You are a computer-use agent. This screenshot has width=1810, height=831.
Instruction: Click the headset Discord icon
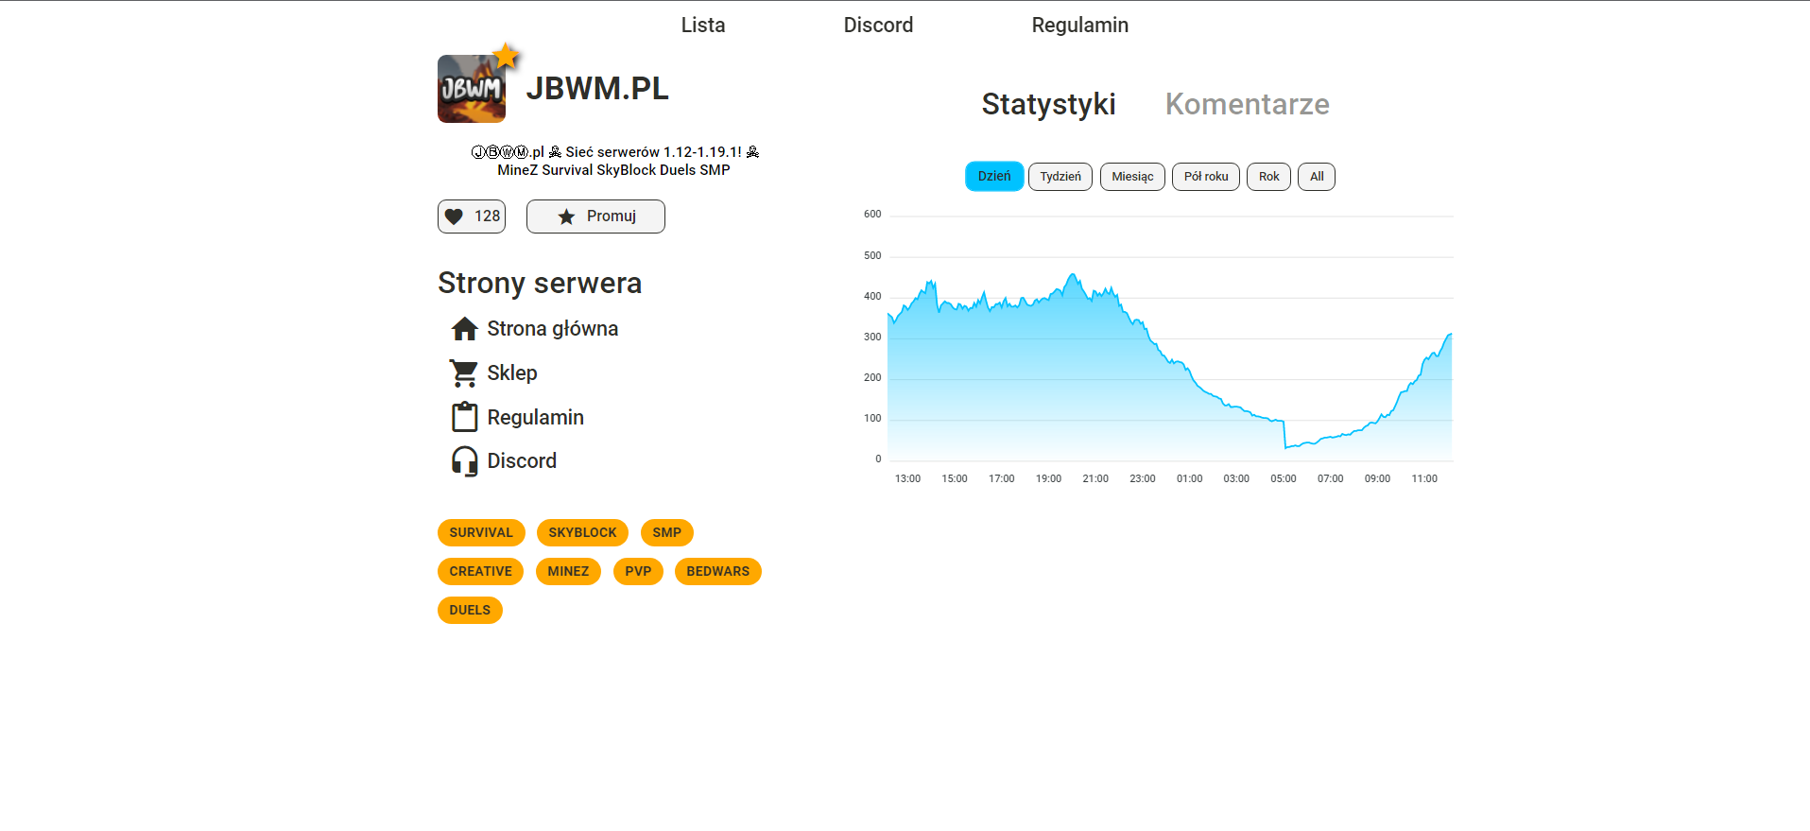(x=464, y=461)
